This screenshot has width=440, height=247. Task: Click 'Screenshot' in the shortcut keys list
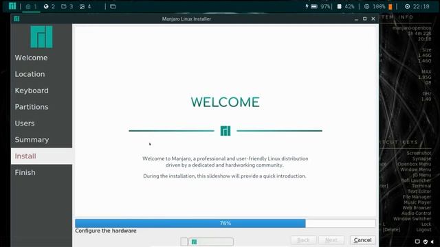click(x=419, y=153)
